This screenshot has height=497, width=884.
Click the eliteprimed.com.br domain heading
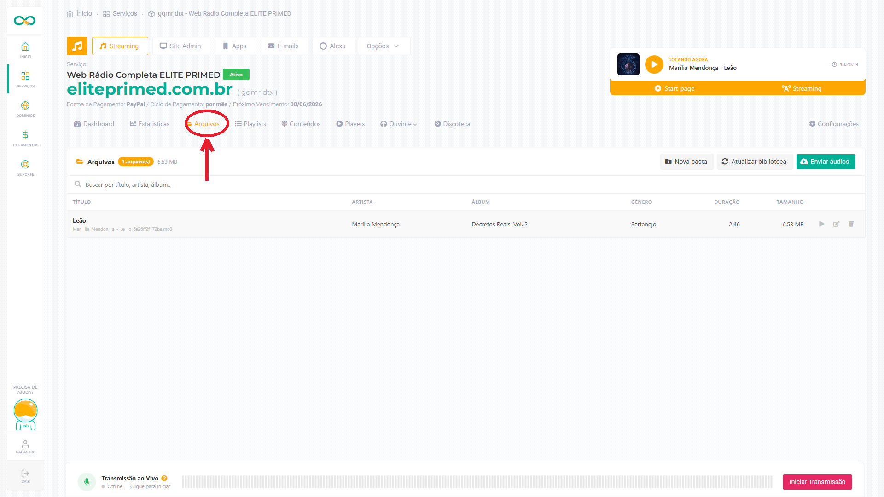point(150,89)
